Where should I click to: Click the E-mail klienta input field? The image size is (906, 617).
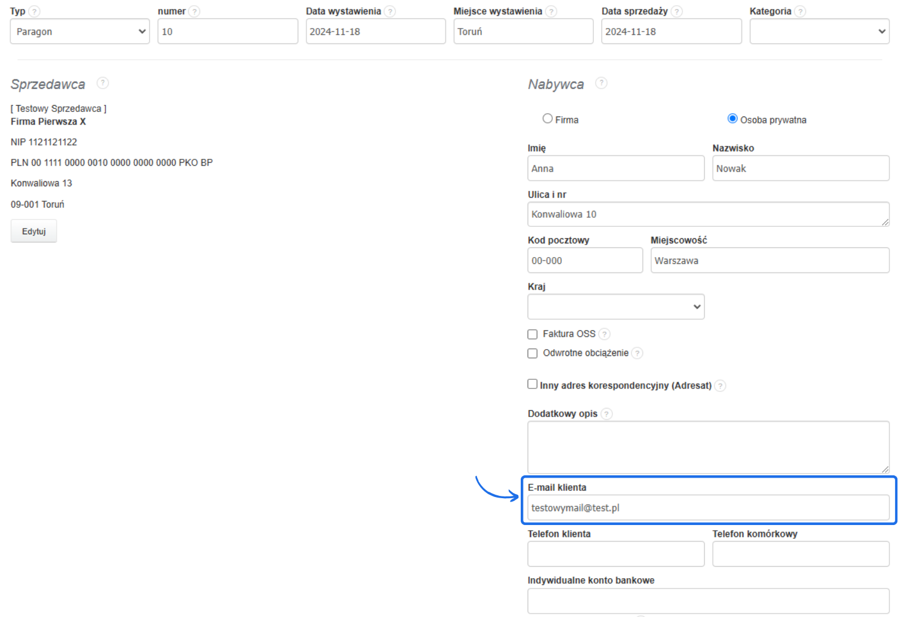click(708, 508)
